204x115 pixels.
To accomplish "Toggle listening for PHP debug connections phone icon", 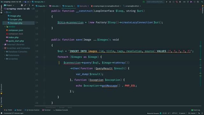I will click(177, 2).
